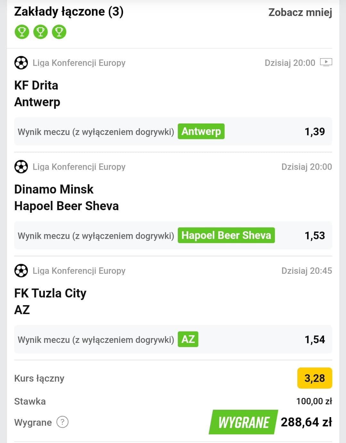Open Dinamo Minsk vs Hapoel Beer Sheva match
The image size is (346, 443).
[x=67, y=198]
